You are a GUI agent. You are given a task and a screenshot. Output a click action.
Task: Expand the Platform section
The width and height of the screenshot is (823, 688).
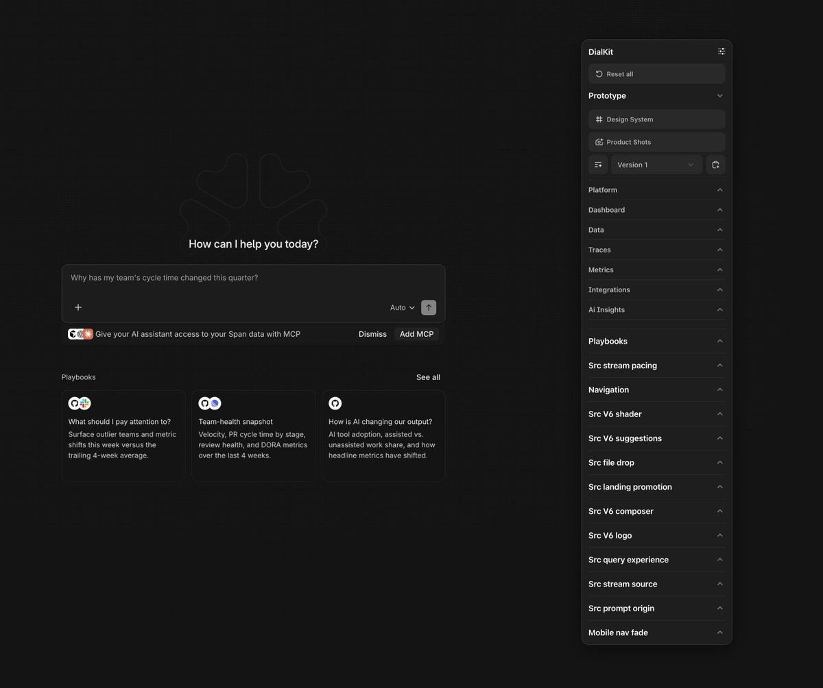coord(656,190)
